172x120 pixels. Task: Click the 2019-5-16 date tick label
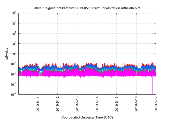[136, 104]
